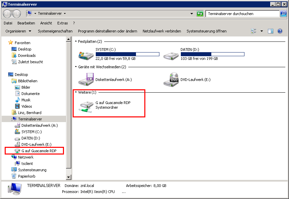
Task: Open the Datei menu
Action: pyautogui.click(x=8, y=23)
